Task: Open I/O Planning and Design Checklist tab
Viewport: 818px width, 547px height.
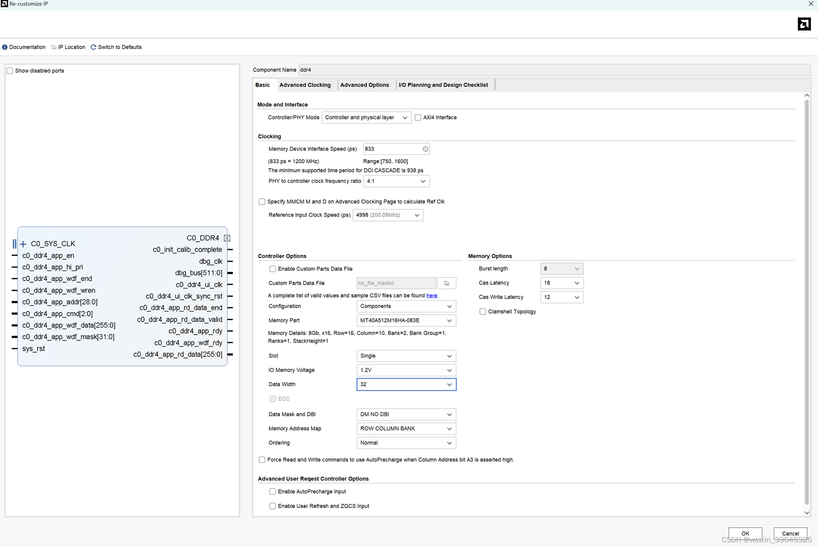Action: coord(443,85)
